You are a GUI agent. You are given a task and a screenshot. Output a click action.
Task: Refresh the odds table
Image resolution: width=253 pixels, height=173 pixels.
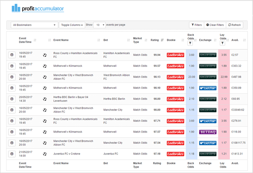point(234,25)
